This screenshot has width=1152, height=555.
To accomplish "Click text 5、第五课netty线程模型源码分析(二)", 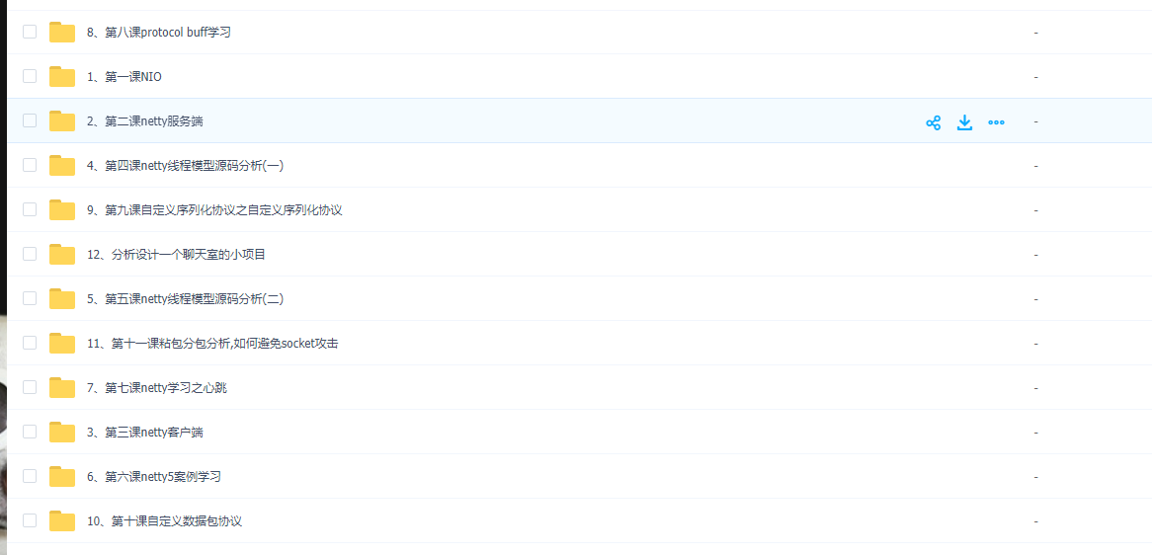I will [185, 299].
